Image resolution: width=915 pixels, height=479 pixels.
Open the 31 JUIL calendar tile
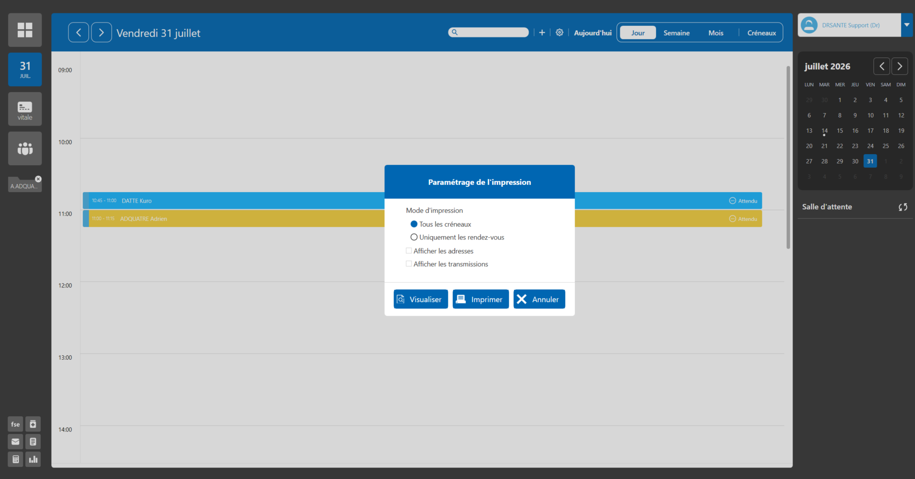(x=25, y=69)
